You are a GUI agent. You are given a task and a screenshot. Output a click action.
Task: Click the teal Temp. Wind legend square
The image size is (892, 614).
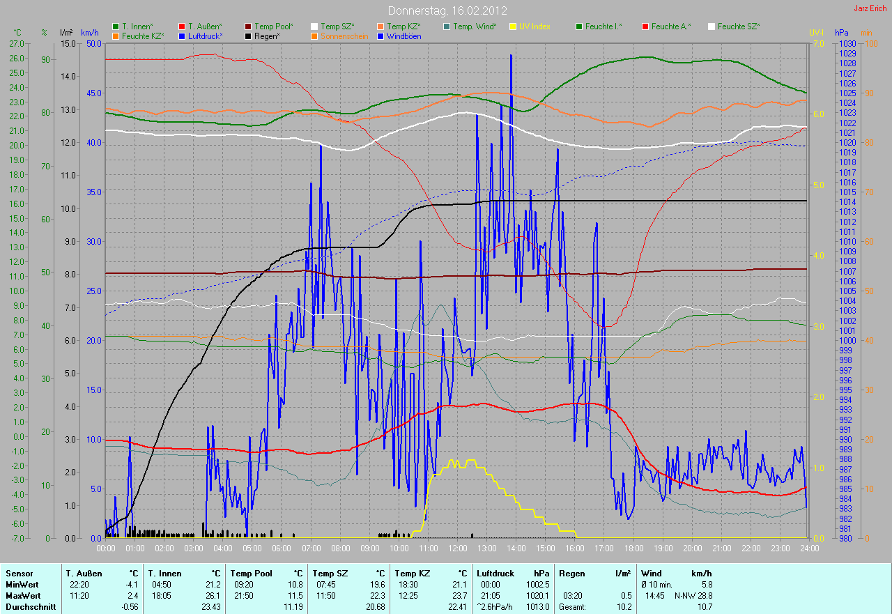click(447, 26)
